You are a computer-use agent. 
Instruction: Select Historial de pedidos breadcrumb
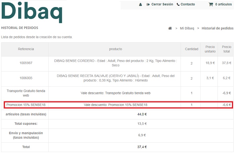(x=217, y=28)
